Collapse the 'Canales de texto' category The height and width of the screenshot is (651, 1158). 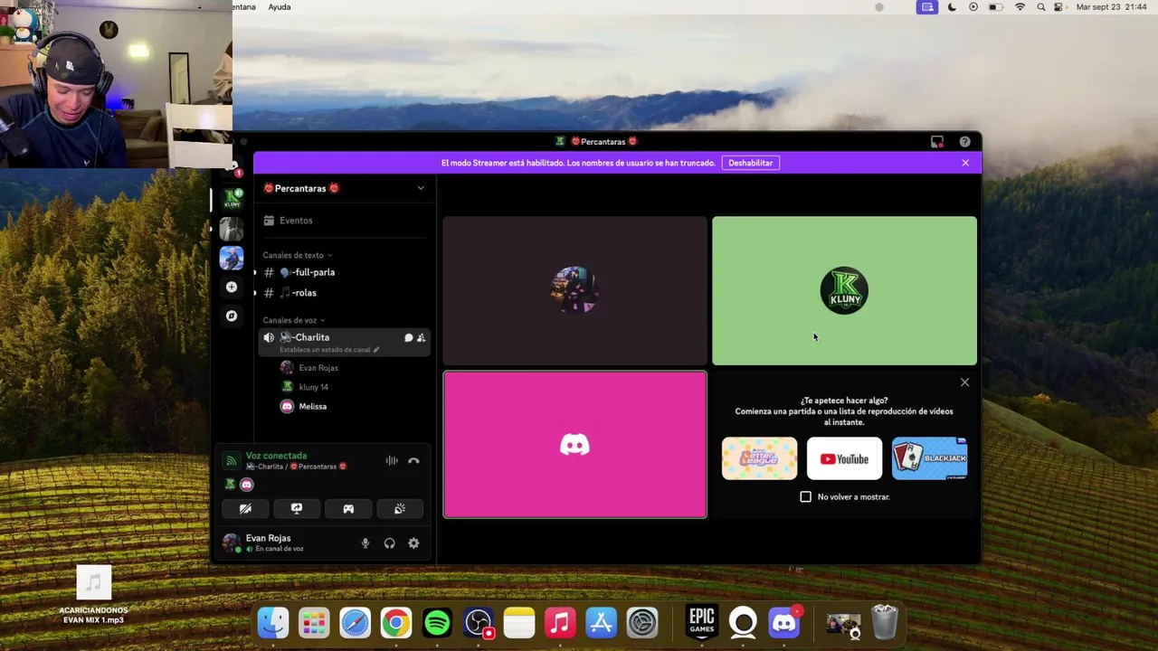pos(298,255)
